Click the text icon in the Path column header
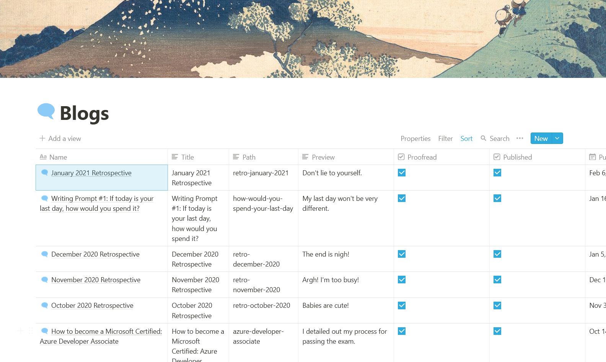The width and height of the screenshot is (606, 362). (x=236, y=157)
